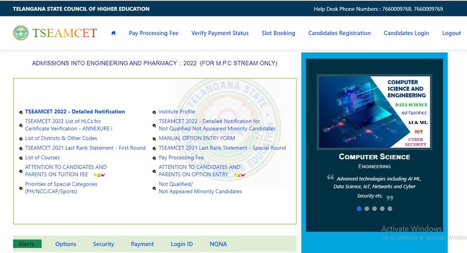The image size is (467, 253).
Task: Open List of HLCs Certificate Verification ANNEXURE I
Action: (69, 125)
